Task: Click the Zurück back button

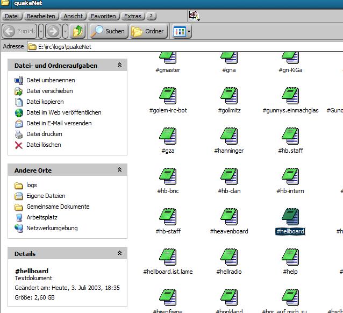Action: tap(19, 31)
